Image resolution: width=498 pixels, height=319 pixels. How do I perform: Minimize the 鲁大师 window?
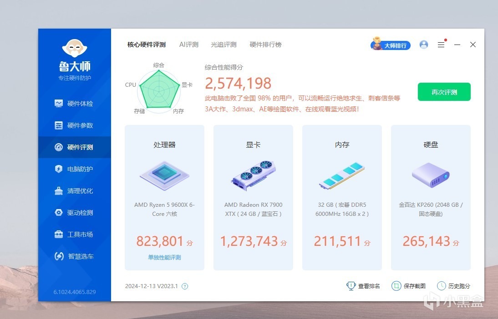[x=457, y=45]
